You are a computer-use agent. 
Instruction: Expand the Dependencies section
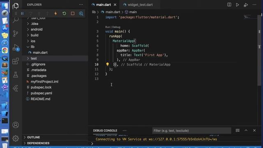click(x=55, y=143)
